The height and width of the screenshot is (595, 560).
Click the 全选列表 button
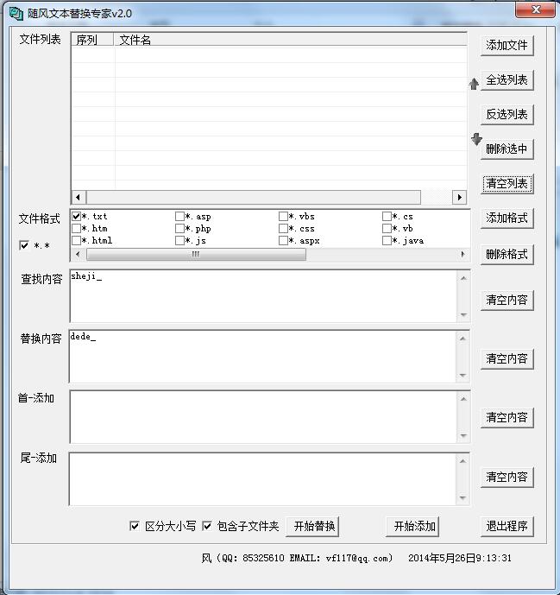point(507,80)
